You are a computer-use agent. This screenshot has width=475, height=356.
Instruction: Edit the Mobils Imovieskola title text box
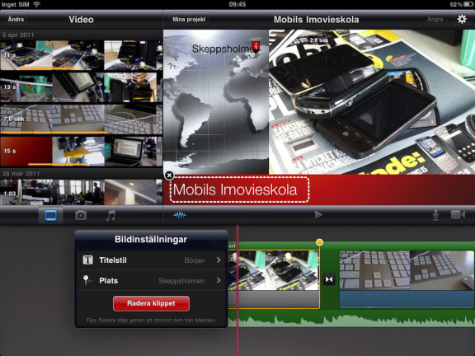point(239,190)
